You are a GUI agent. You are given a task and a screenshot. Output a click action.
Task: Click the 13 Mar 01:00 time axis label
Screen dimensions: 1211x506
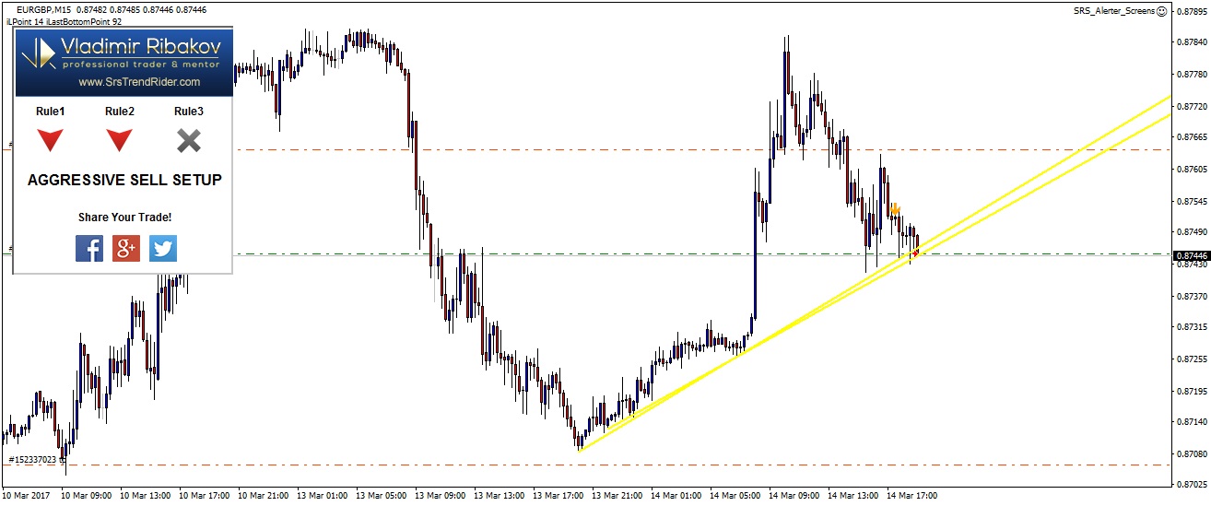[x=322, y=496]
